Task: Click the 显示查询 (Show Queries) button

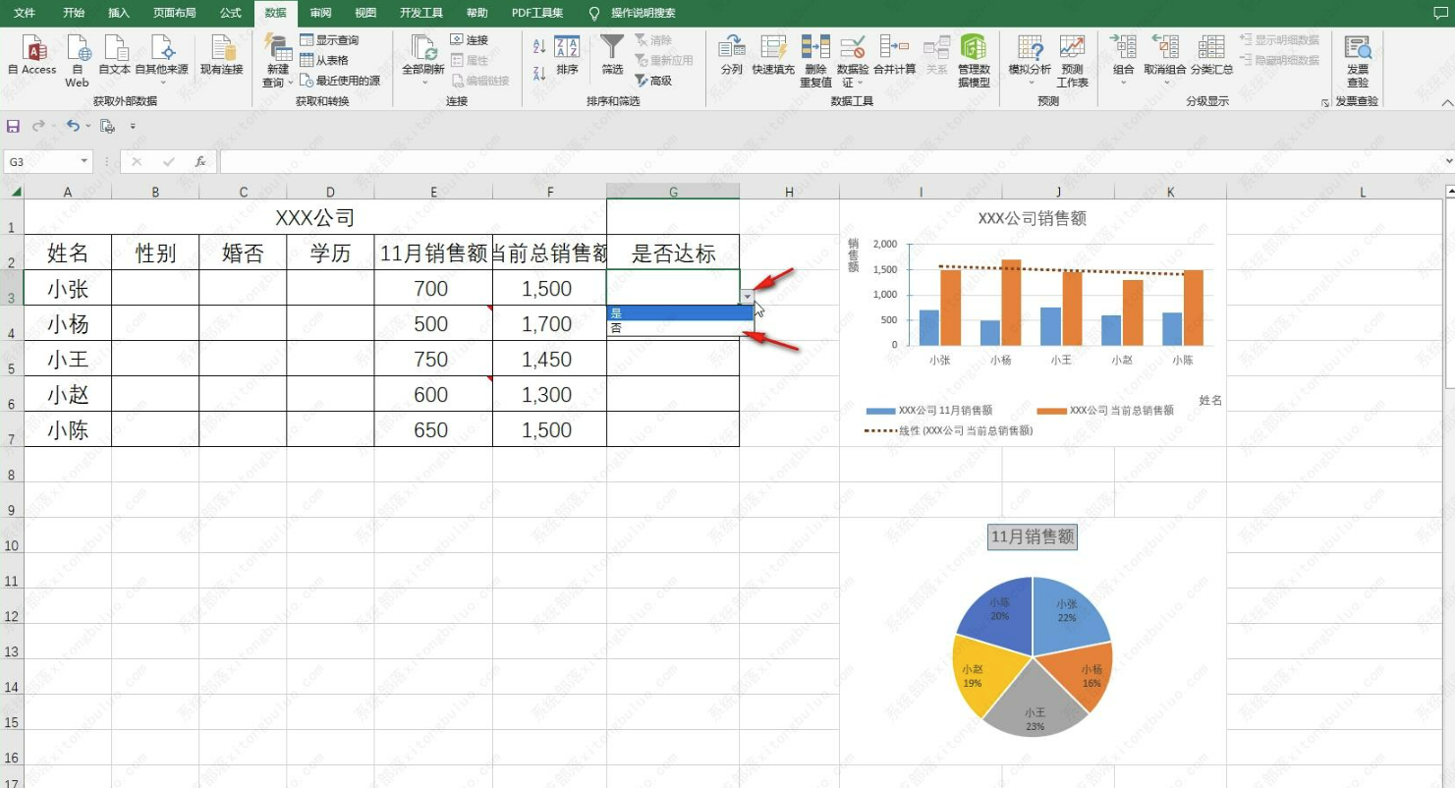Action: click(329, 40)
